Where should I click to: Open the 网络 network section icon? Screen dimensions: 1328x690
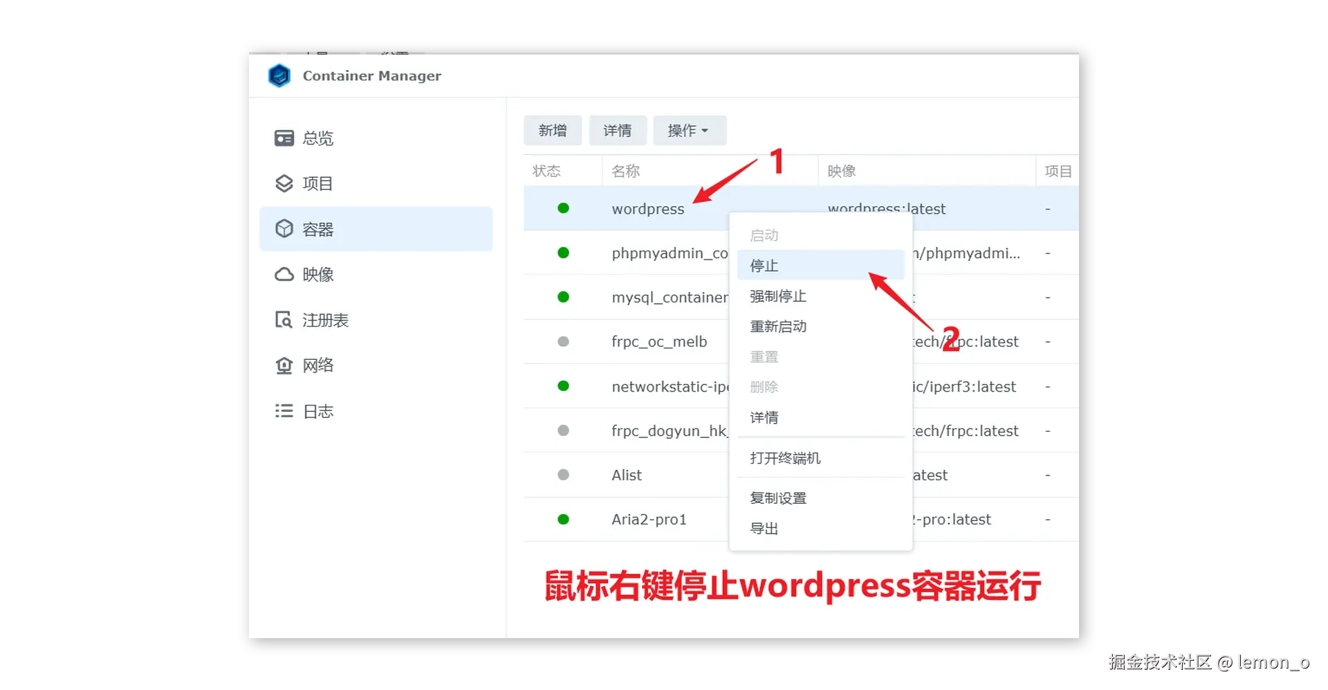284,365
